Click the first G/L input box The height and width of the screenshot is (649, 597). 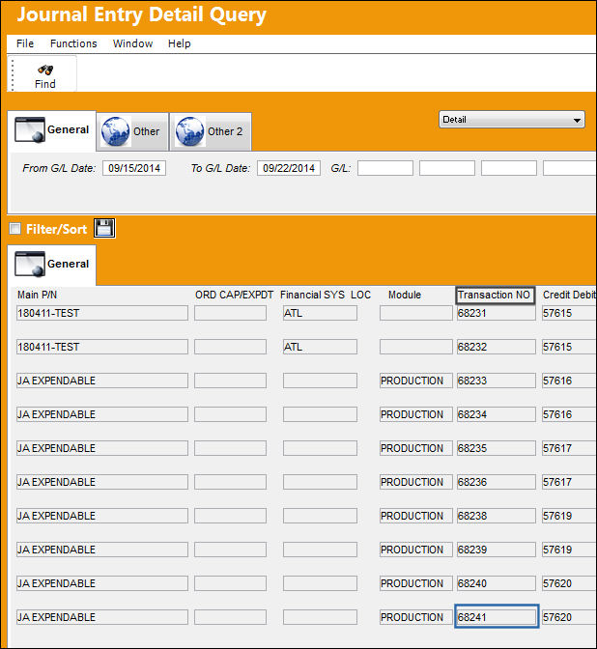(385, 168)
